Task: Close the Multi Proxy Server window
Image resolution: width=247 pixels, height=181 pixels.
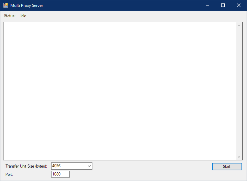Action: 239,6
